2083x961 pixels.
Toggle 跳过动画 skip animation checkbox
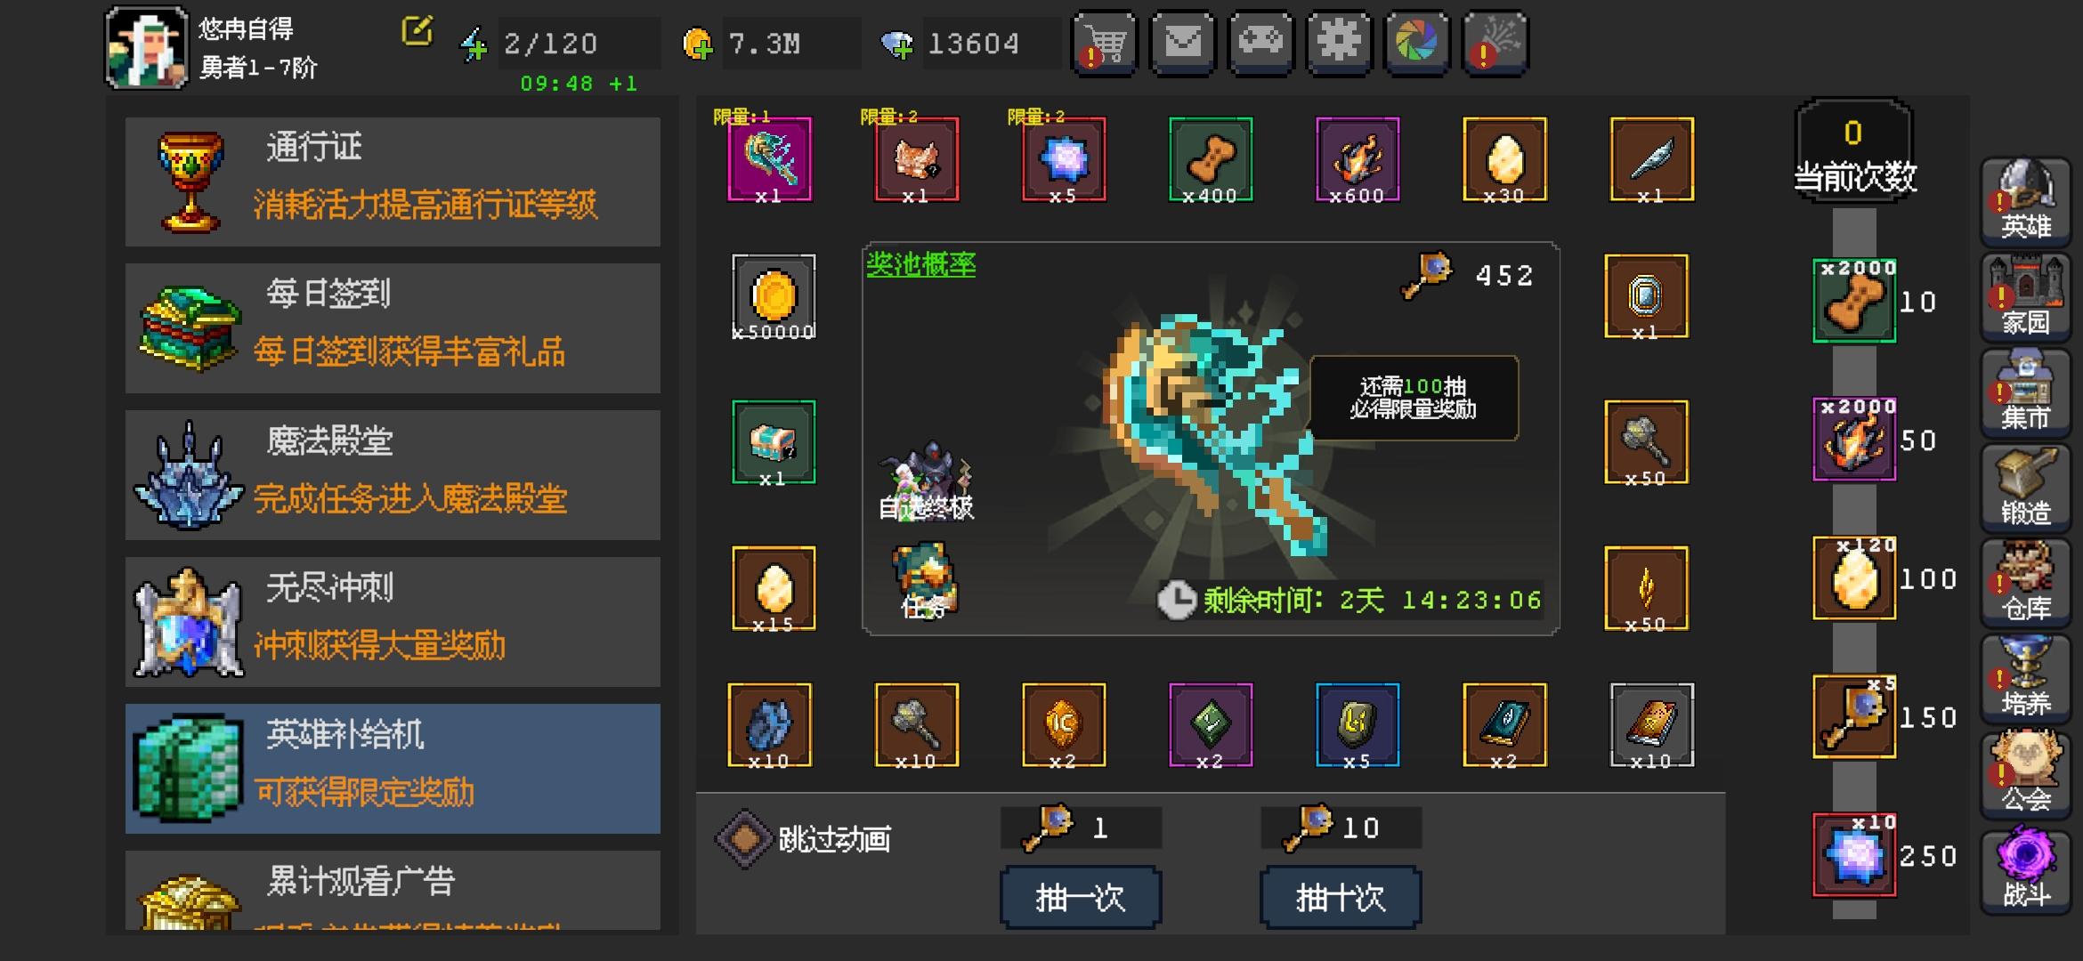[744, 838]
